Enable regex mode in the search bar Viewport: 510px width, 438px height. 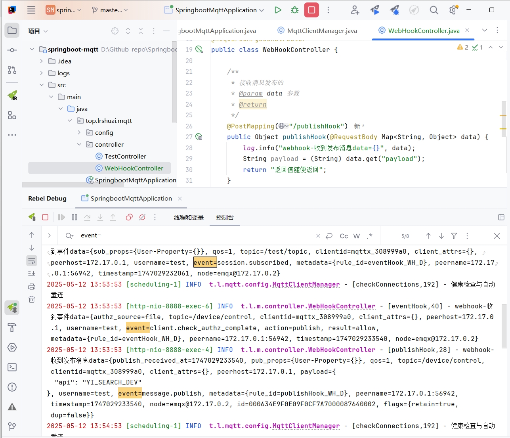370,235
